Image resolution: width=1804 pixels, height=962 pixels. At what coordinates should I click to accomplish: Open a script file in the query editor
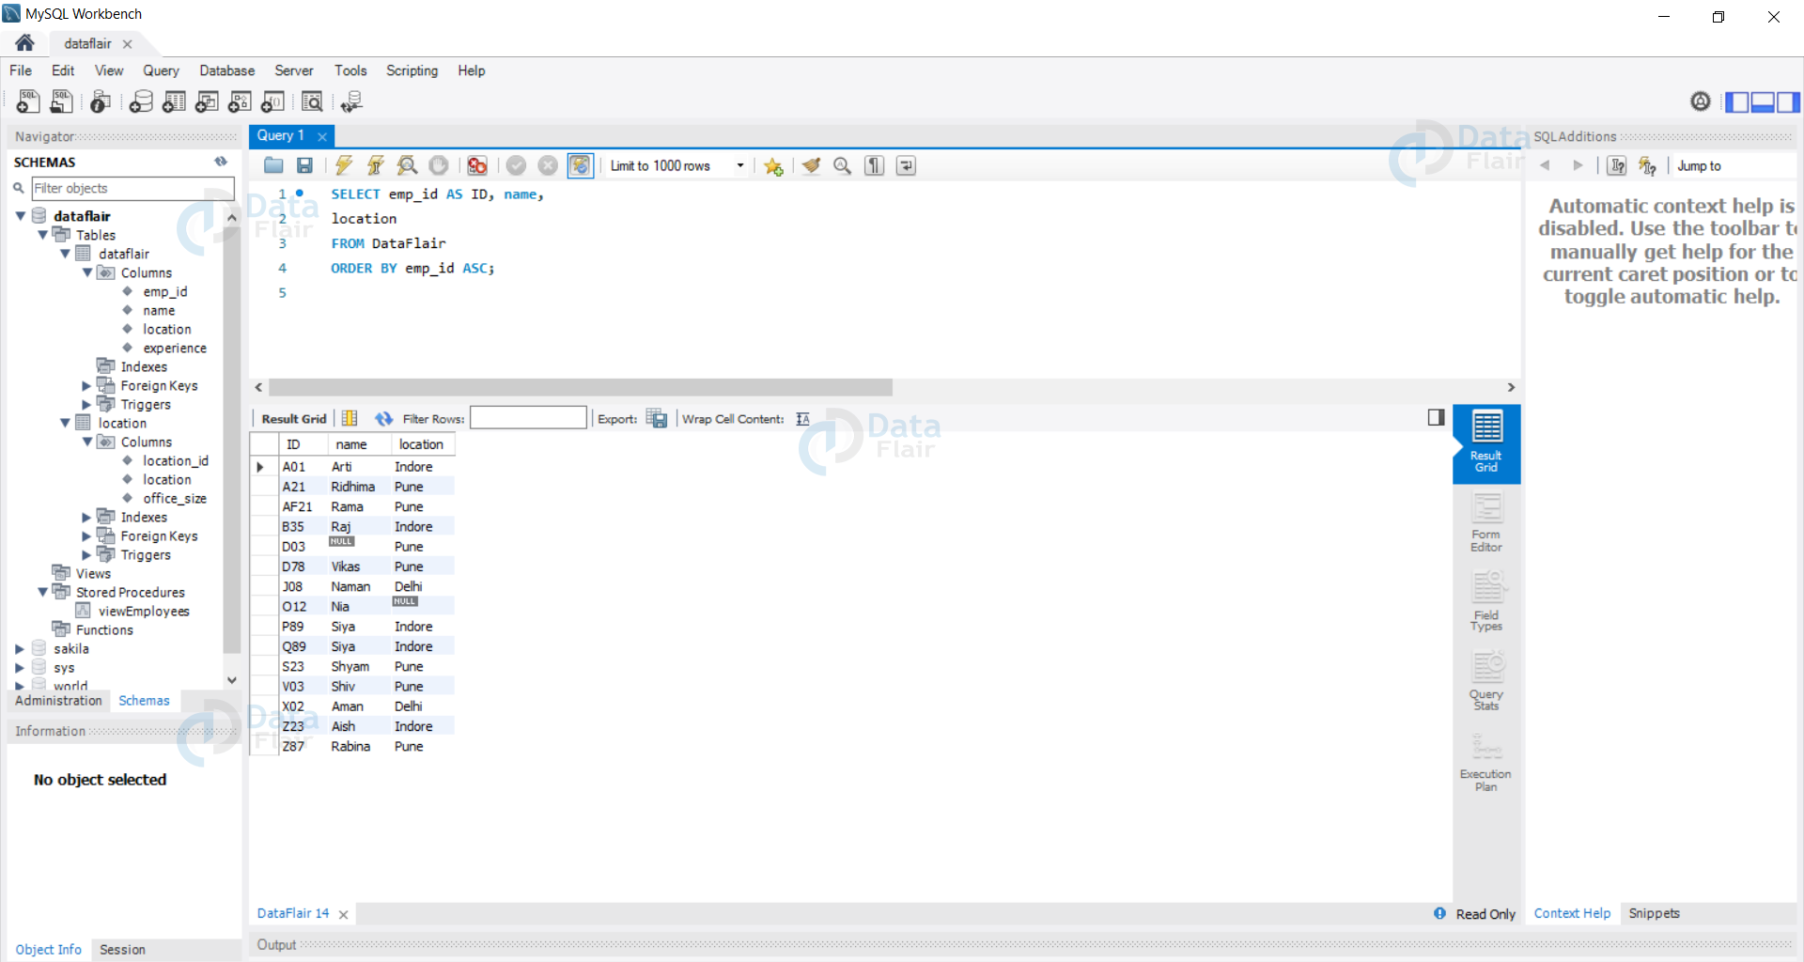[x=273, y=165]
